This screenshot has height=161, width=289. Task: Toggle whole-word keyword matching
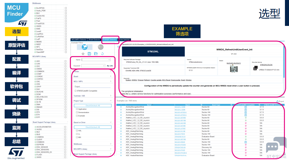(111, 66)
